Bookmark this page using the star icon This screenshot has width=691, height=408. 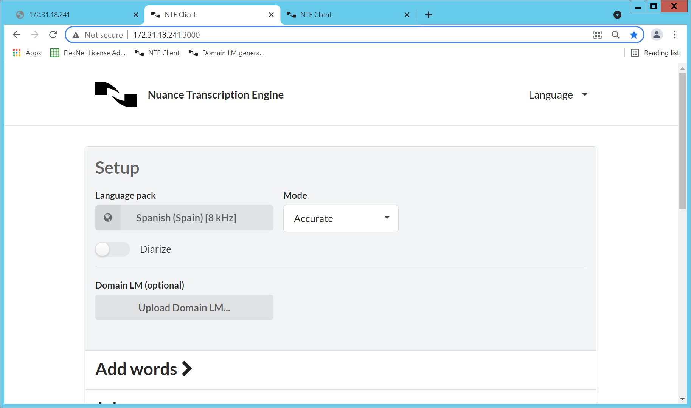point(634,35)
